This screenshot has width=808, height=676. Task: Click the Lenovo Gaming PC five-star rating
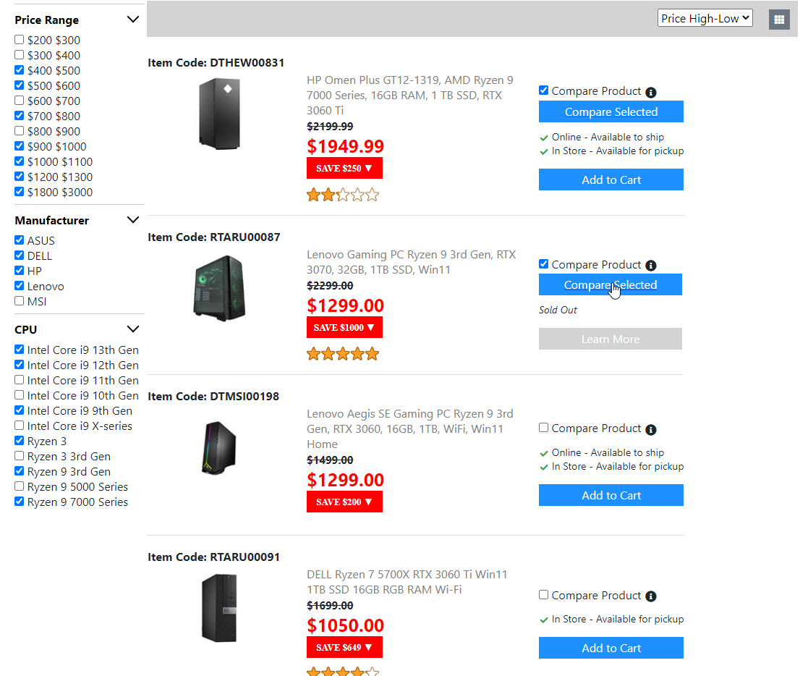(343, 354)
